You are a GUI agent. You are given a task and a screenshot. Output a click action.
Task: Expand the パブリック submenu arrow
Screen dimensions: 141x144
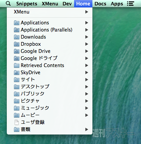(87, 94)
